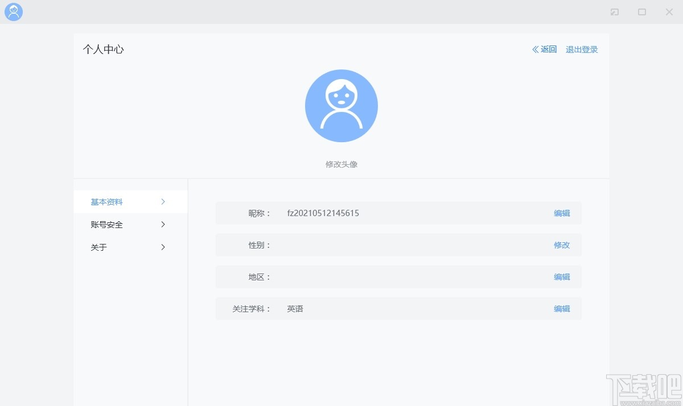Image resolution: width=683 pixels, height=406 pixels.
Task: Click 退出登录 to log out
Action: [x=581, y=49]
